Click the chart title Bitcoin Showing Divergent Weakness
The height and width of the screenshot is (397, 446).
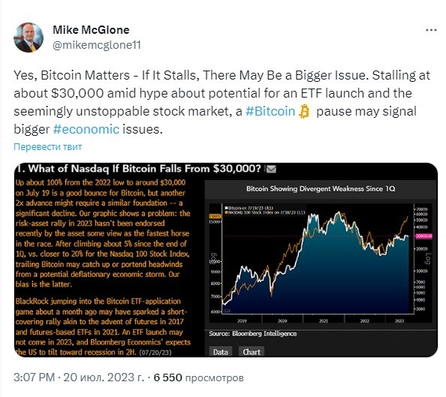point(321,189)
